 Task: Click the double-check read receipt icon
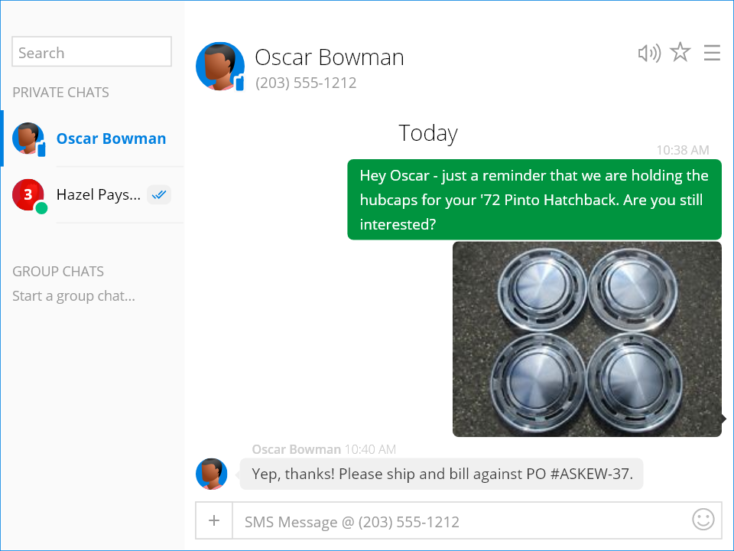(159, 194)
